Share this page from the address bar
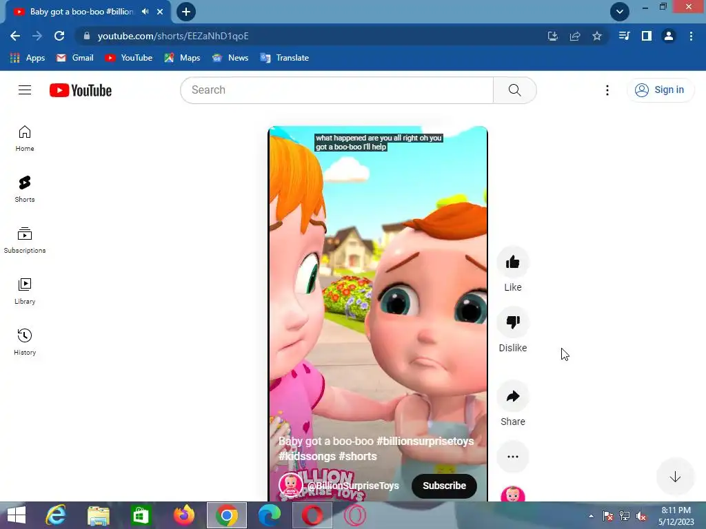The height and width of the screenshot is (529, 706). 575,36
